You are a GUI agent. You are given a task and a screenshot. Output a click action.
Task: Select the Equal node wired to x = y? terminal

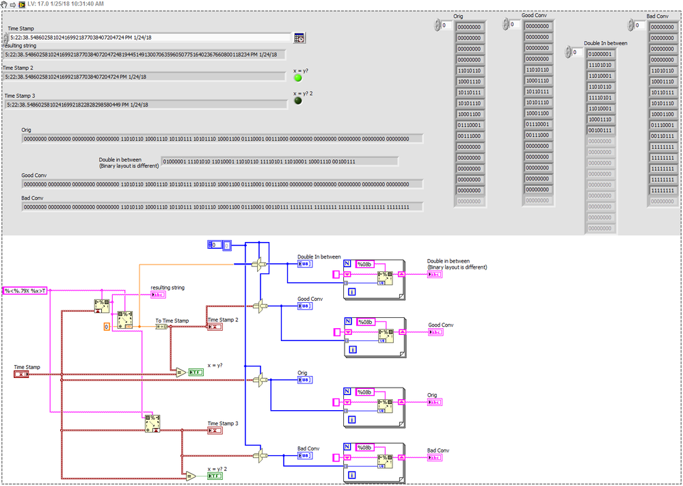[180, 373]
